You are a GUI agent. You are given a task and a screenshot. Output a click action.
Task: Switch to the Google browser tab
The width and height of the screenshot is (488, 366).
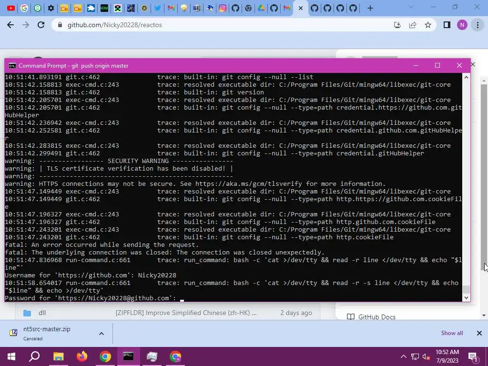click(24, 8)
